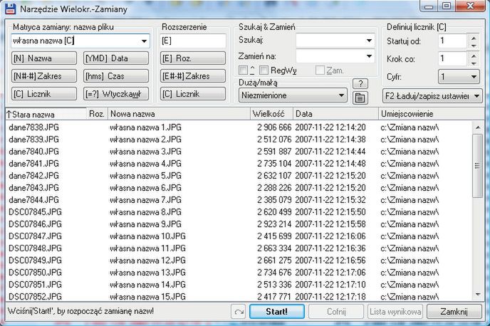Select file DSC07848.JPG in the list

click(35, 248)
